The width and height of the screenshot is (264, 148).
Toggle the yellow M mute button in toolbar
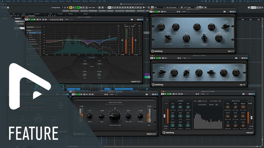tap(71, 7)
